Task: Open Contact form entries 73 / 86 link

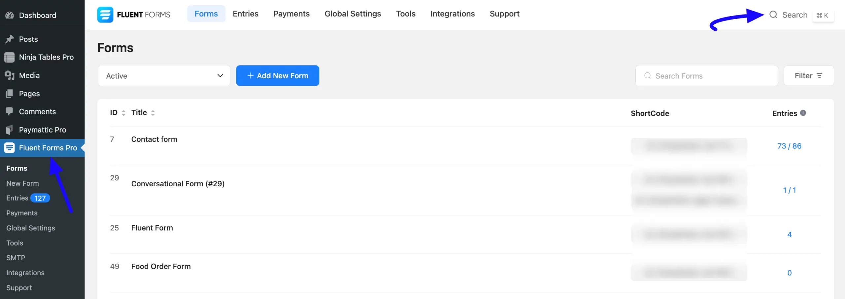Action: click(789, 146)
